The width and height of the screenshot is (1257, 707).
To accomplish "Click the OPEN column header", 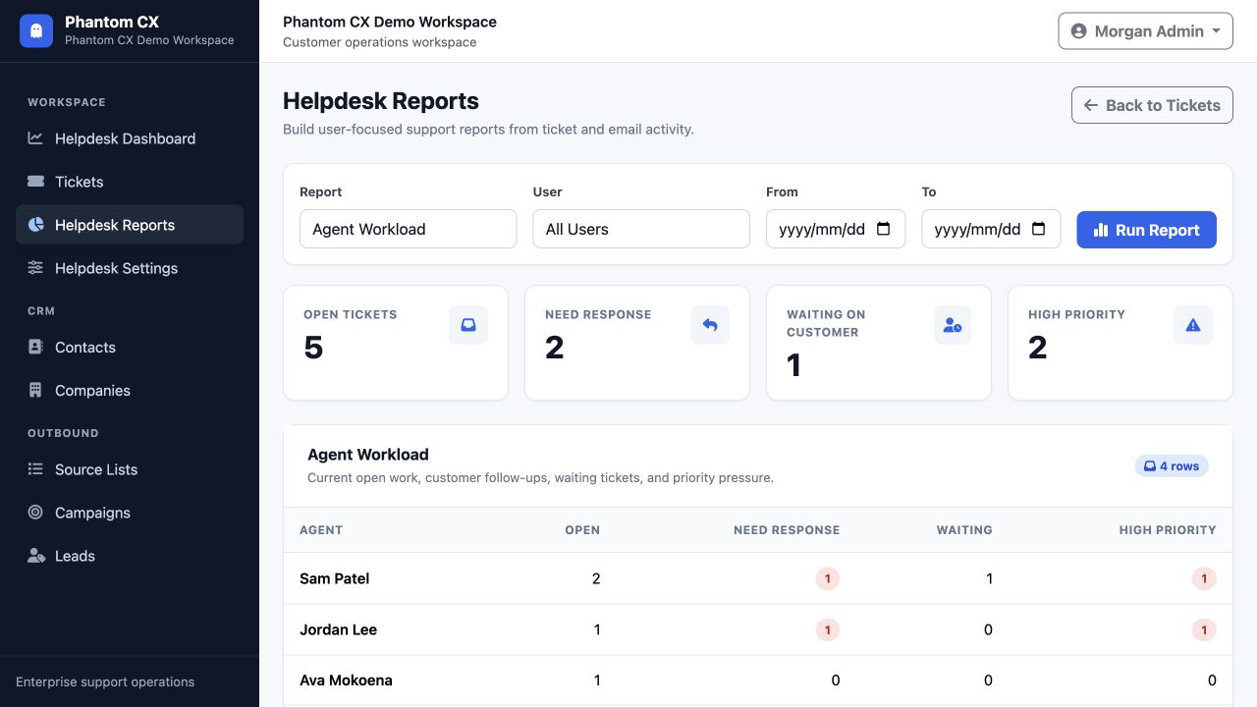I will [582, 530].
